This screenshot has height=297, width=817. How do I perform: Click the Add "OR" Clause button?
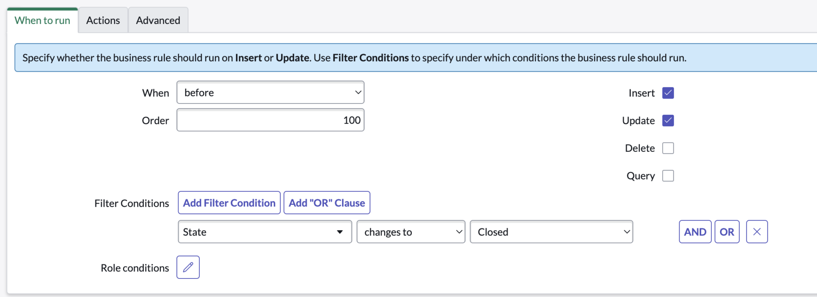326,203
